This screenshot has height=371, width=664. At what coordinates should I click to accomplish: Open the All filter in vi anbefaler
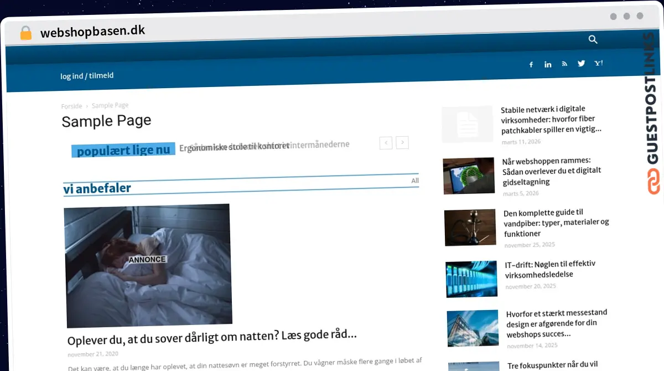(x=415, y=181)
